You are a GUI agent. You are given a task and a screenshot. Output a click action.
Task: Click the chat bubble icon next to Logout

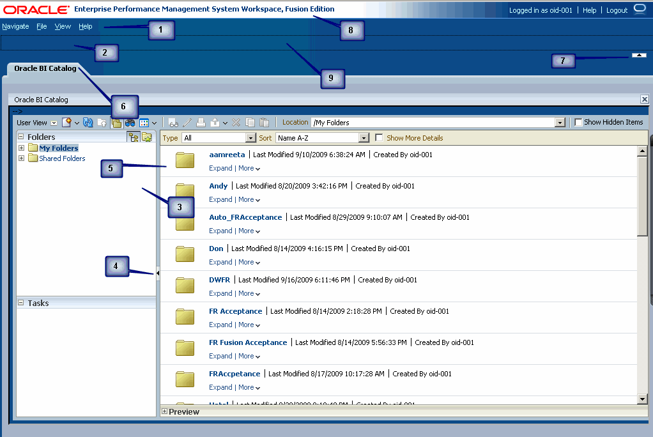pos(640,9)
